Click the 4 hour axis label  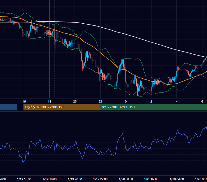coord(177,102)
